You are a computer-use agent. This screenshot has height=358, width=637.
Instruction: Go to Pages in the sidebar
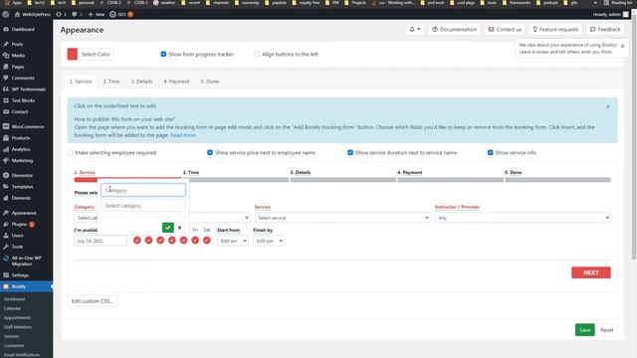18,67
